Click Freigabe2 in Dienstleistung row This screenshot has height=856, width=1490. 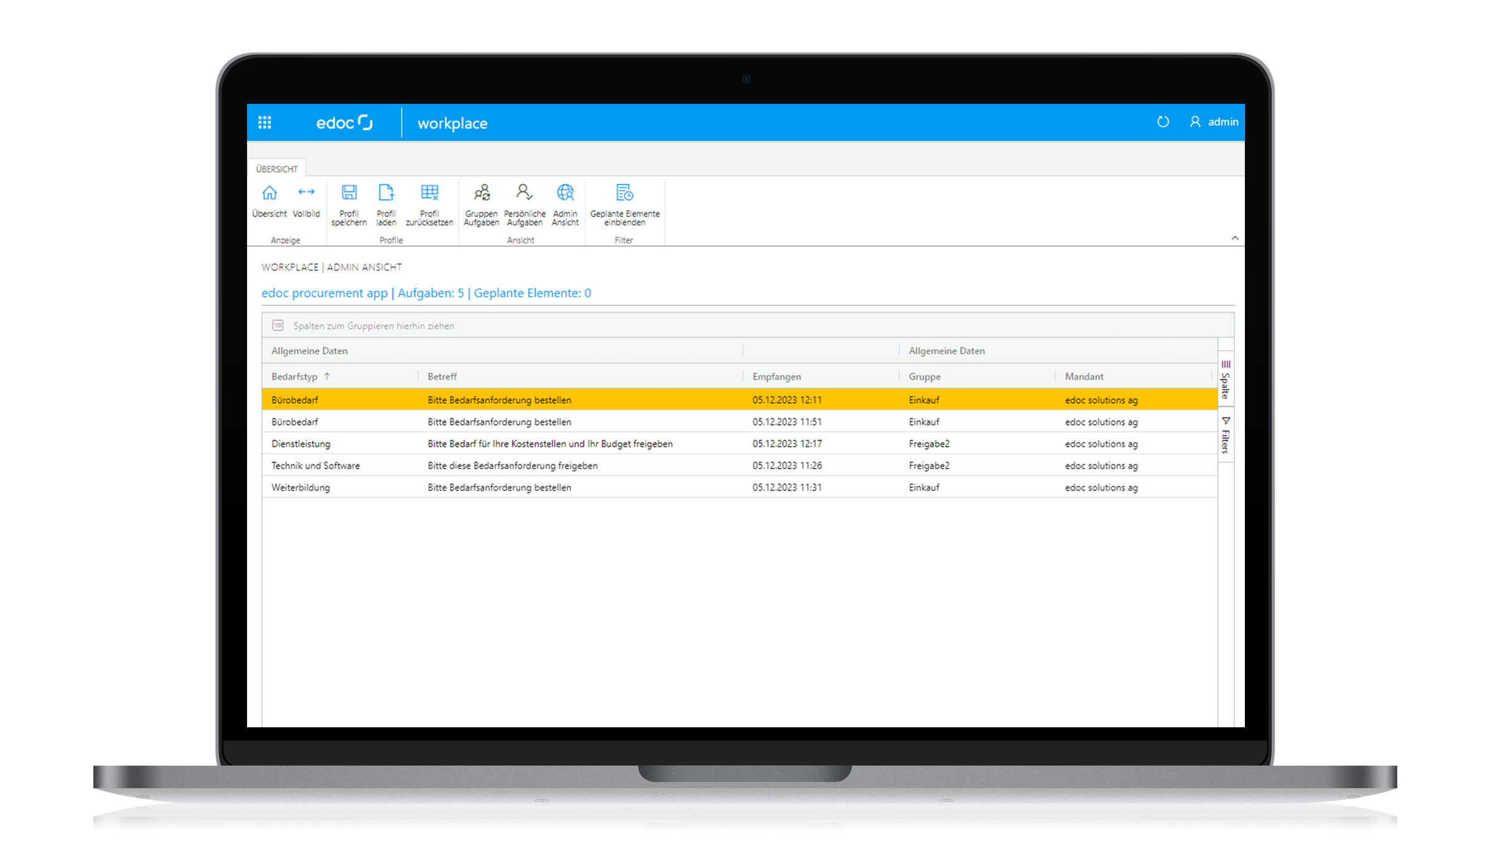coord(929,444)
